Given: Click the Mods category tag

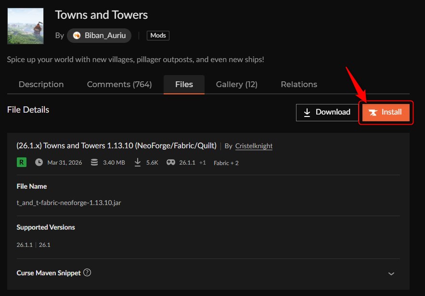Looking at the screenshot, I should (x=158, y=35).
